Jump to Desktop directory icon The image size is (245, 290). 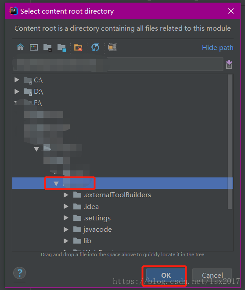click(34, 47)
